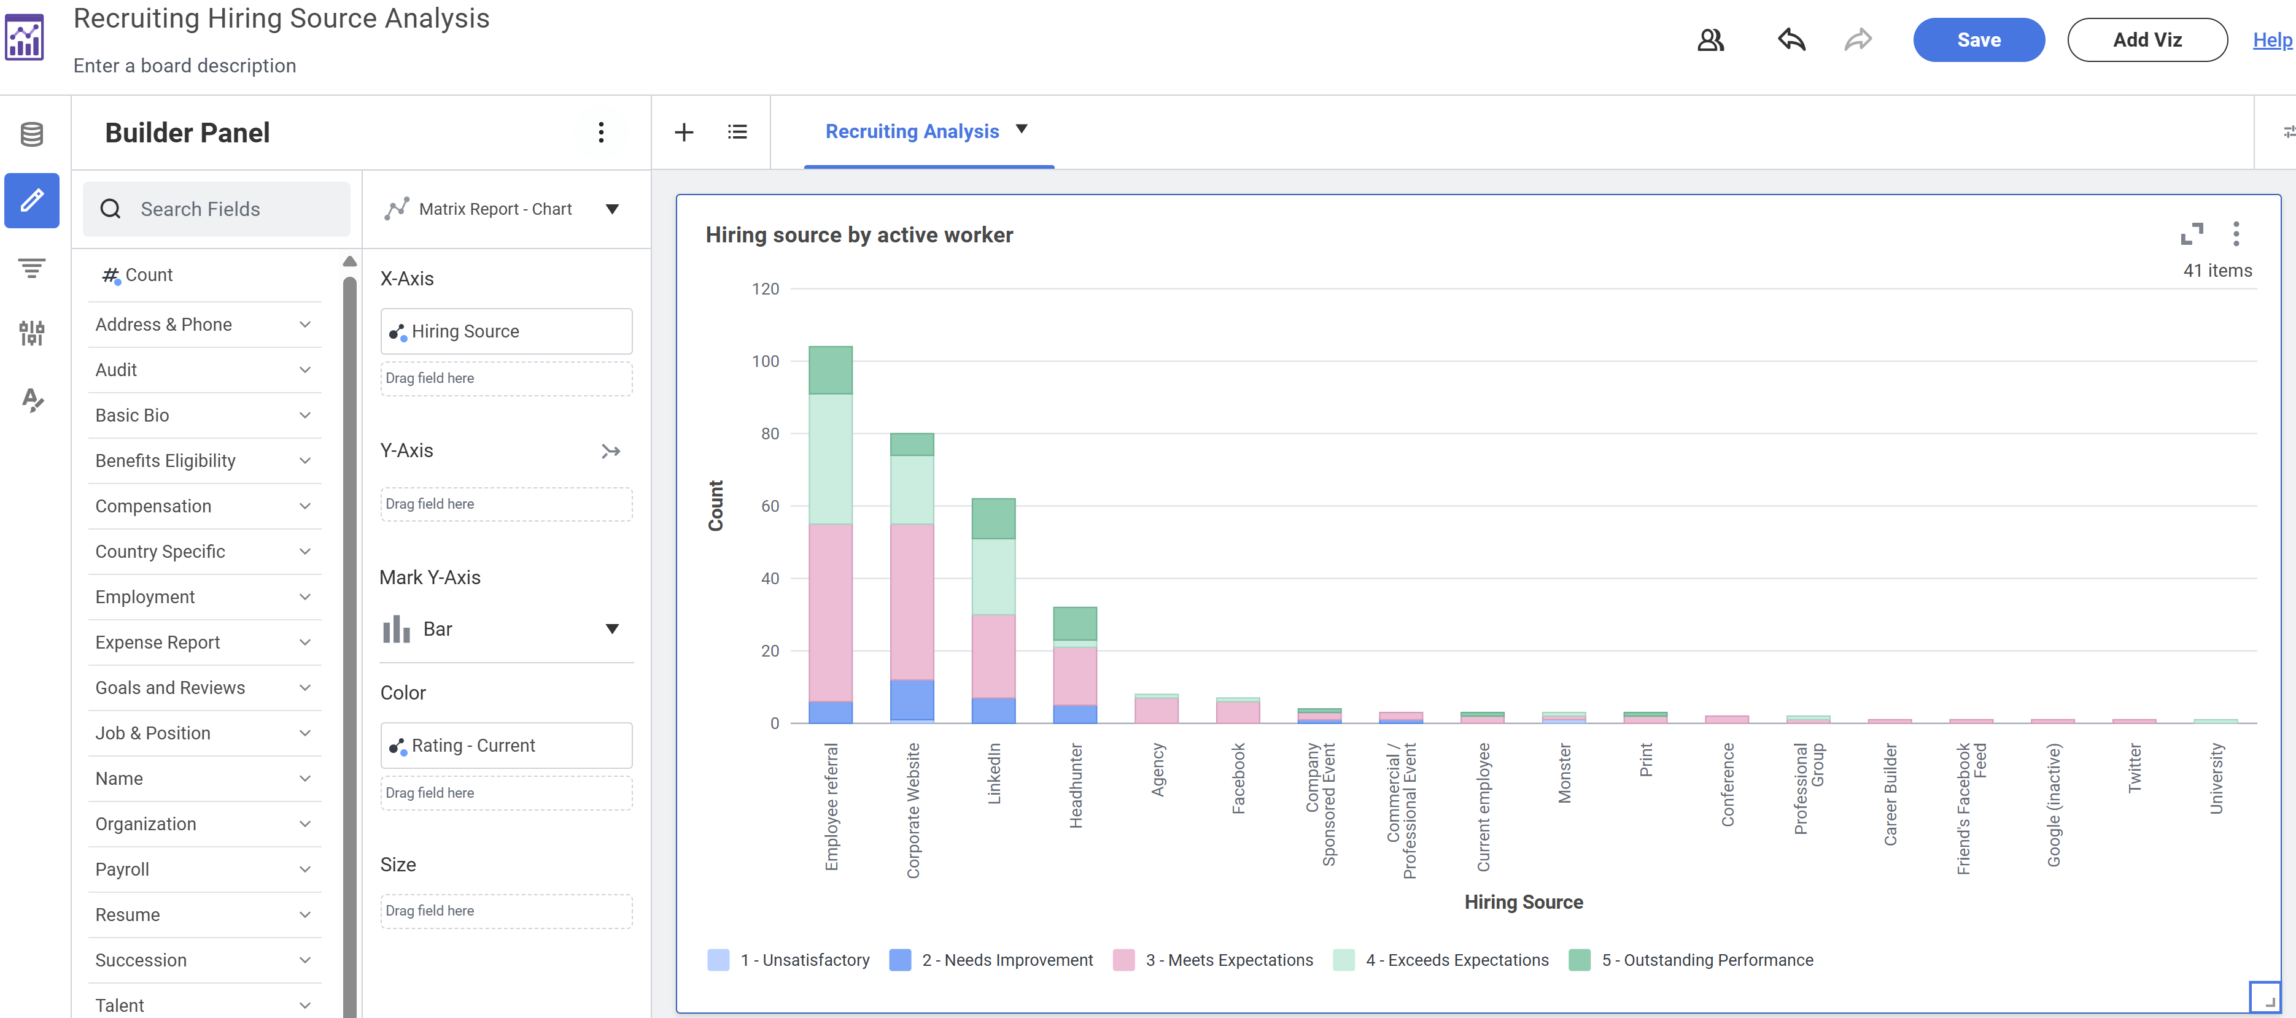This screenshot has height=1018, width=2296.
Task: Toggle 4 - Exceeds Expectations legend swatch
Action: click(x=1344, y=961)
